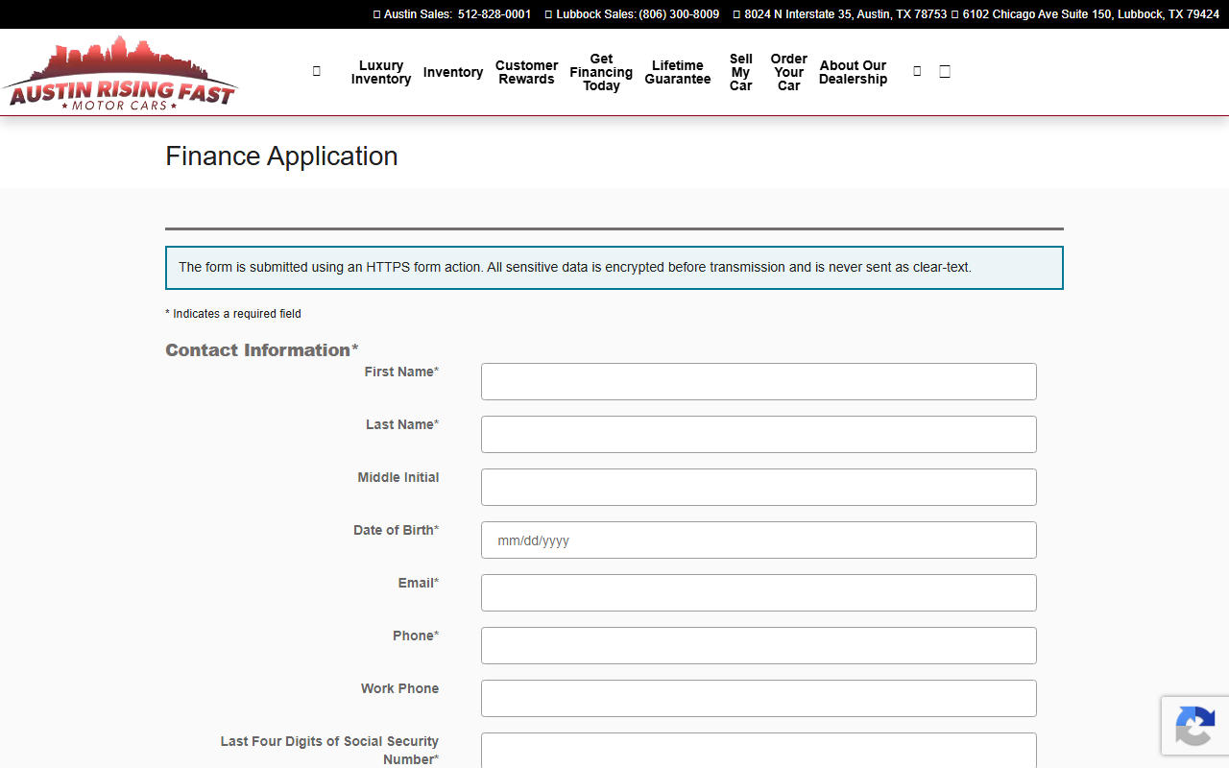Open the Inventory menu item
This screenshot has width=1229, height=768.
tap(453, 72)
